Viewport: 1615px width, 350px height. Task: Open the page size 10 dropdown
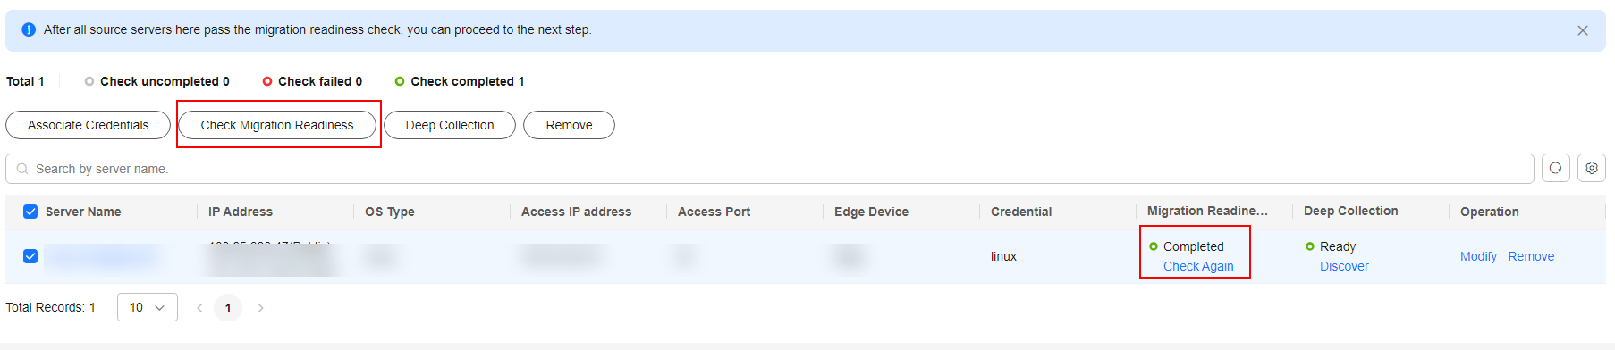click(148, 307)
